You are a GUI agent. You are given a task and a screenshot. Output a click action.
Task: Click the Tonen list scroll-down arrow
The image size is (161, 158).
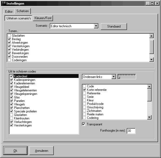[152, 59]
